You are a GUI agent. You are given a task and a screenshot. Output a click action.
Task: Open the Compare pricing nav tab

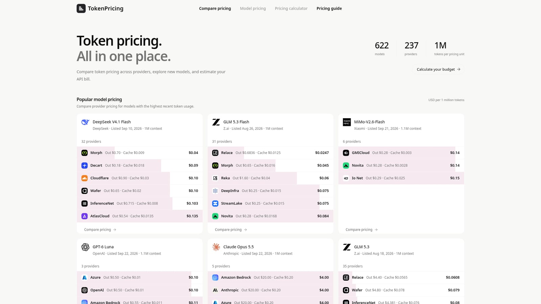pos(215,8)
